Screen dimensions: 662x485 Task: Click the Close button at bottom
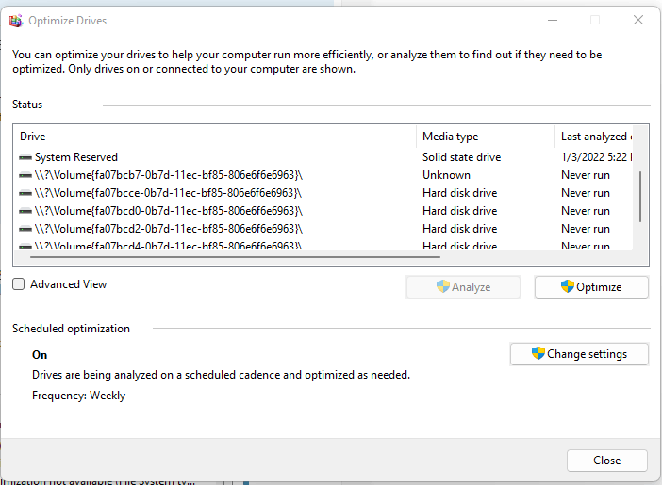tap(606, 461)
